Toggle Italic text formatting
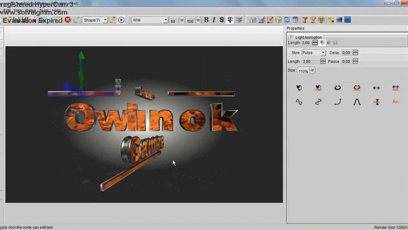Image resolution: width=408 pixels, height=230 pixels. pos(214,20)
